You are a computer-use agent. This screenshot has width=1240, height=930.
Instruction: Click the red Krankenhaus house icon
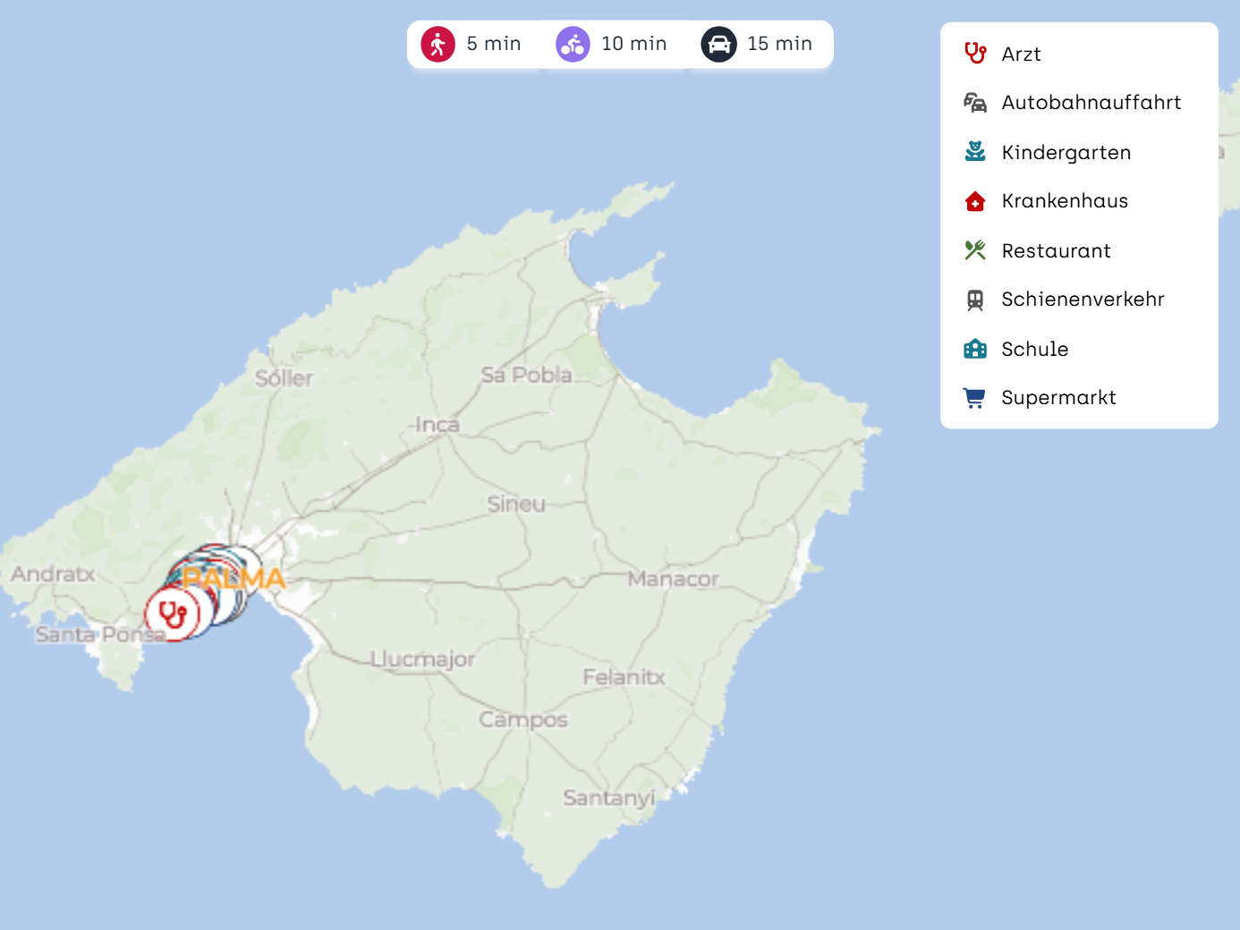click(x=975, y=201)
